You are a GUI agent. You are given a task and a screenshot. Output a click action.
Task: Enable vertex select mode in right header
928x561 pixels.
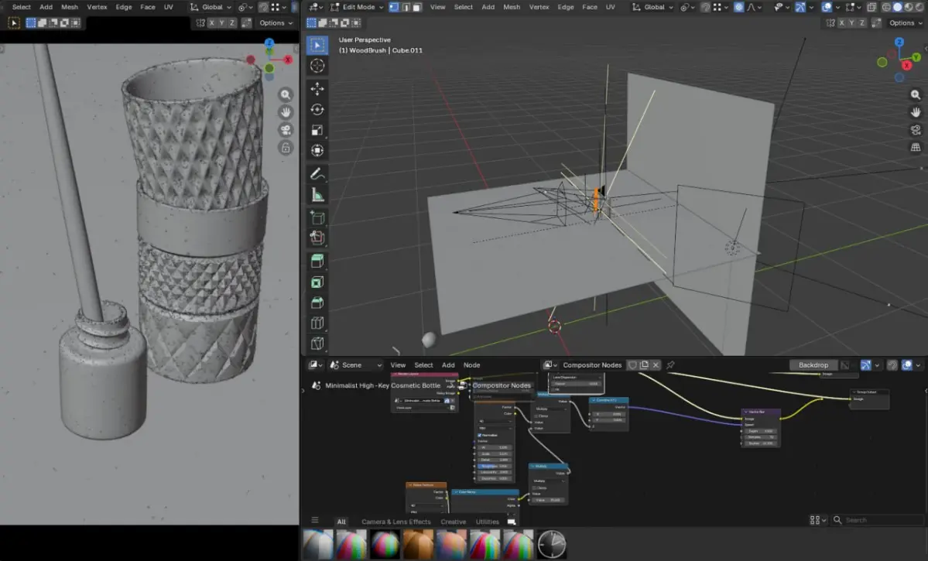(x=394, y=7)
